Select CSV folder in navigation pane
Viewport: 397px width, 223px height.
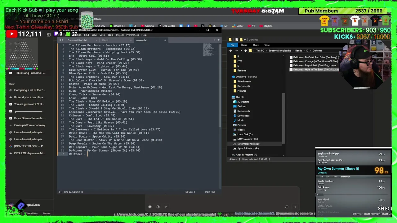(239, 61)
